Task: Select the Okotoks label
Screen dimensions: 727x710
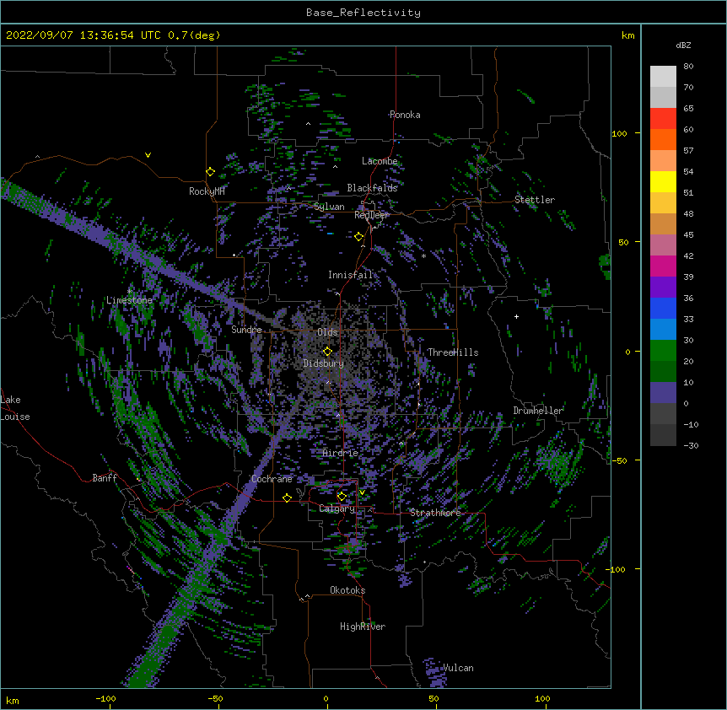Action: 347,590
